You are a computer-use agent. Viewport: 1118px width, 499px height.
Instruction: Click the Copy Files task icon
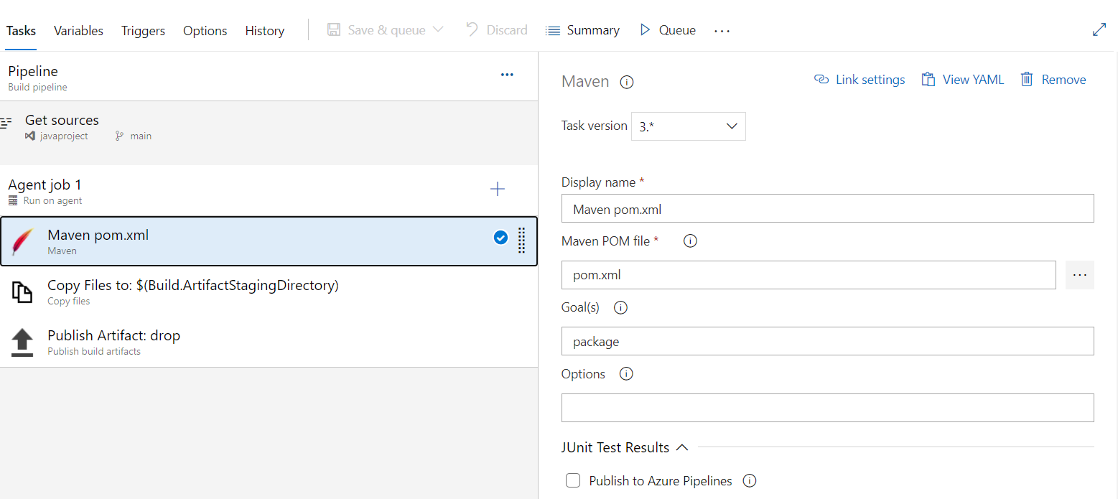tap(22, 292)
